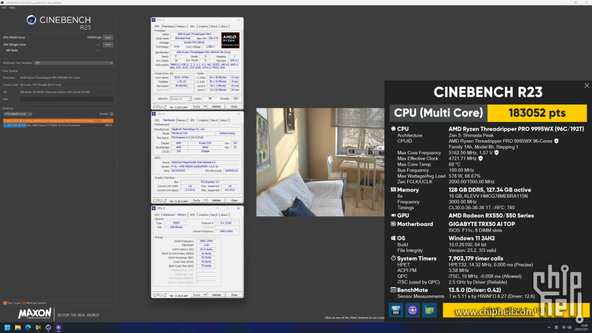
Task: Open the network tray icon
Action: 564,328
